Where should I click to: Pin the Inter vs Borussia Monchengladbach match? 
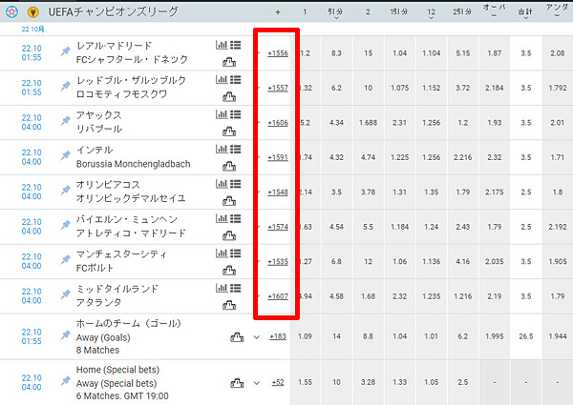[x=65, y=155]
